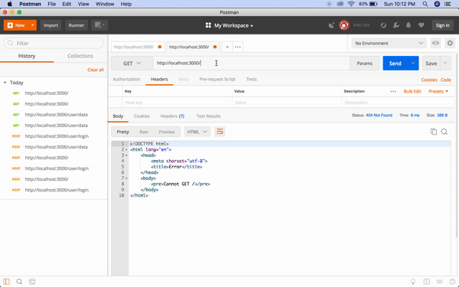Click the request URL input field
Image resolution: width=459 pixels, height=287 pixels.
251,64
